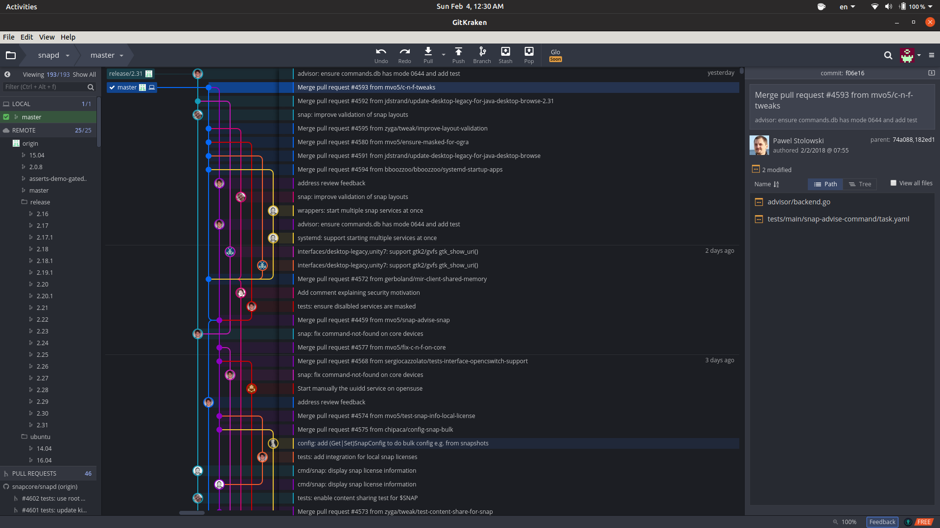Screen dimensions: 940x528
Task: Click the Pop stash toolbar icon
Action: (529, 55)
